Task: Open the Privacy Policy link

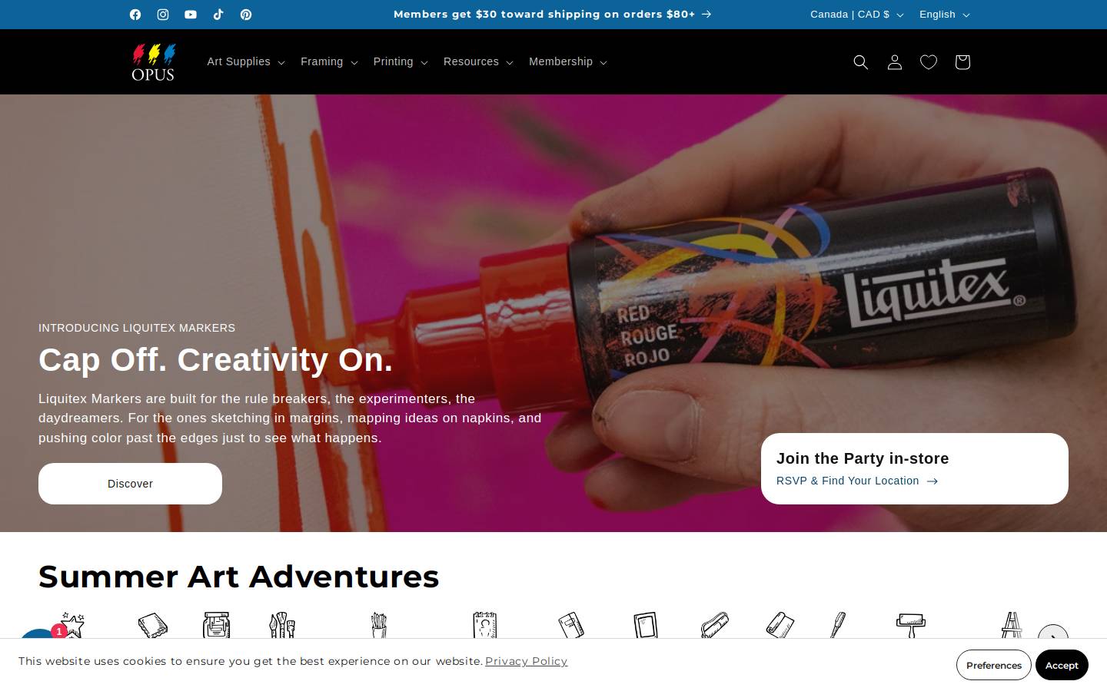Action: coord(526,661)
